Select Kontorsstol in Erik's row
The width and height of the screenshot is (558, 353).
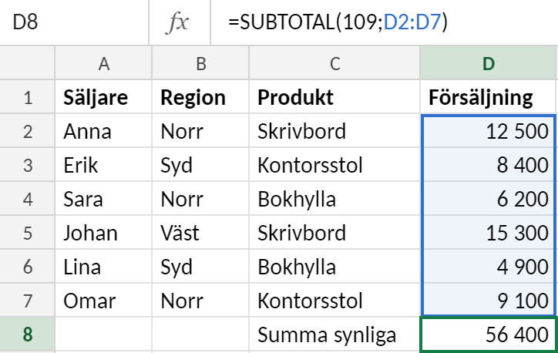coord(334,165)
